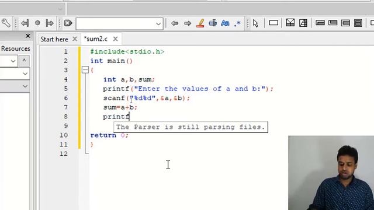Click the left arrow jump back icon

coord(175,23)
